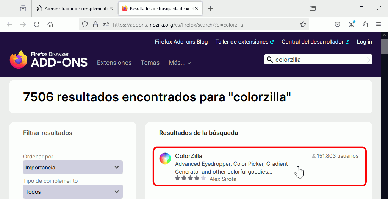Screen dimensions: 388x199
Task: Go back to previous page
Action: (x=9, y=24)
